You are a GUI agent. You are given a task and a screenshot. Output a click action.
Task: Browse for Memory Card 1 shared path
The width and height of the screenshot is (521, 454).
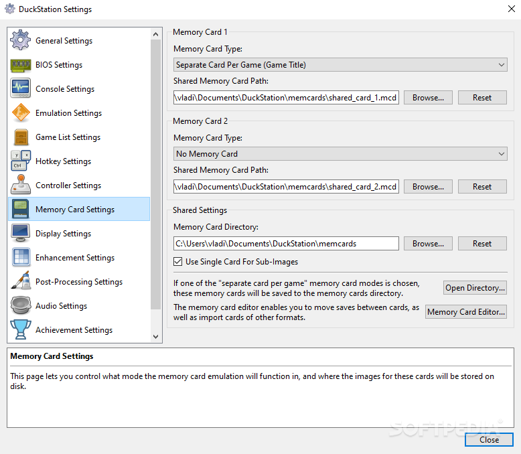pos(428,97)
